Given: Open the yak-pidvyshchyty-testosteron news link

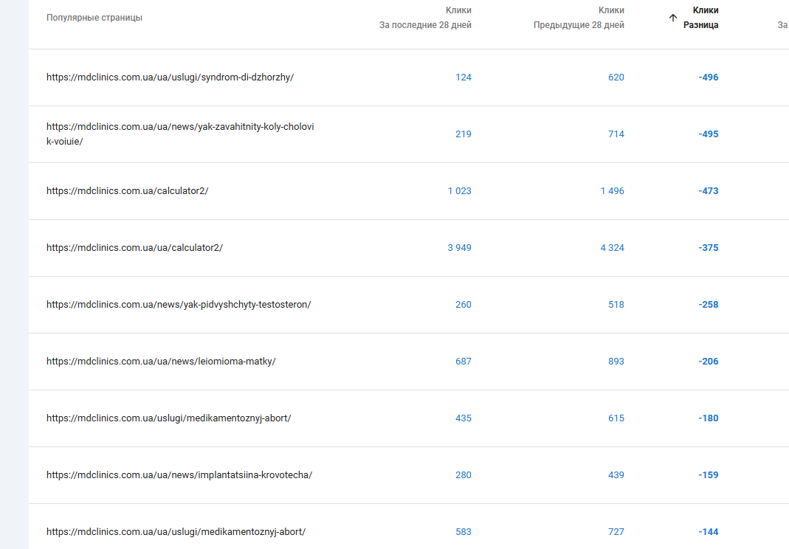Looking at the screenshot, I should click(x=179, y=305).
